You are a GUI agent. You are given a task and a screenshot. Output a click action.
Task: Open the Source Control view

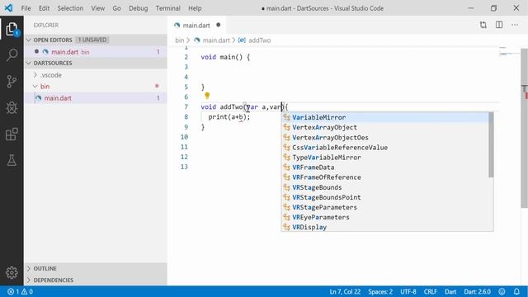pyautogui.click(x=12, y=81)
